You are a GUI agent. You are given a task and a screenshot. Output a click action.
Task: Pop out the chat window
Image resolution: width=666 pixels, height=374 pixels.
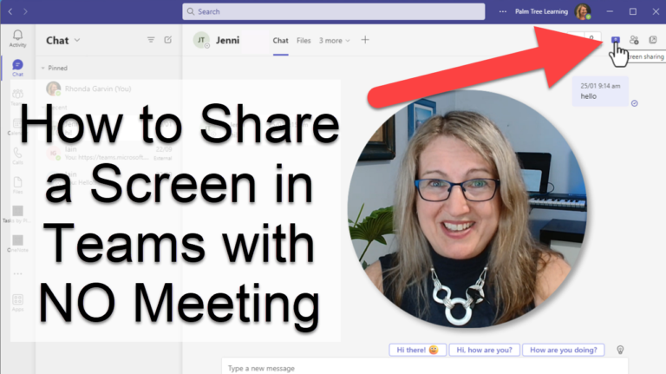[x=653, y=40]
